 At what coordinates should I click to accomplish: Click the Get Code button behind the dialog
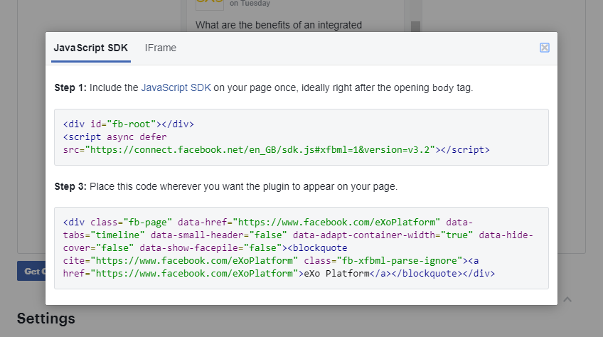[31, 271]
